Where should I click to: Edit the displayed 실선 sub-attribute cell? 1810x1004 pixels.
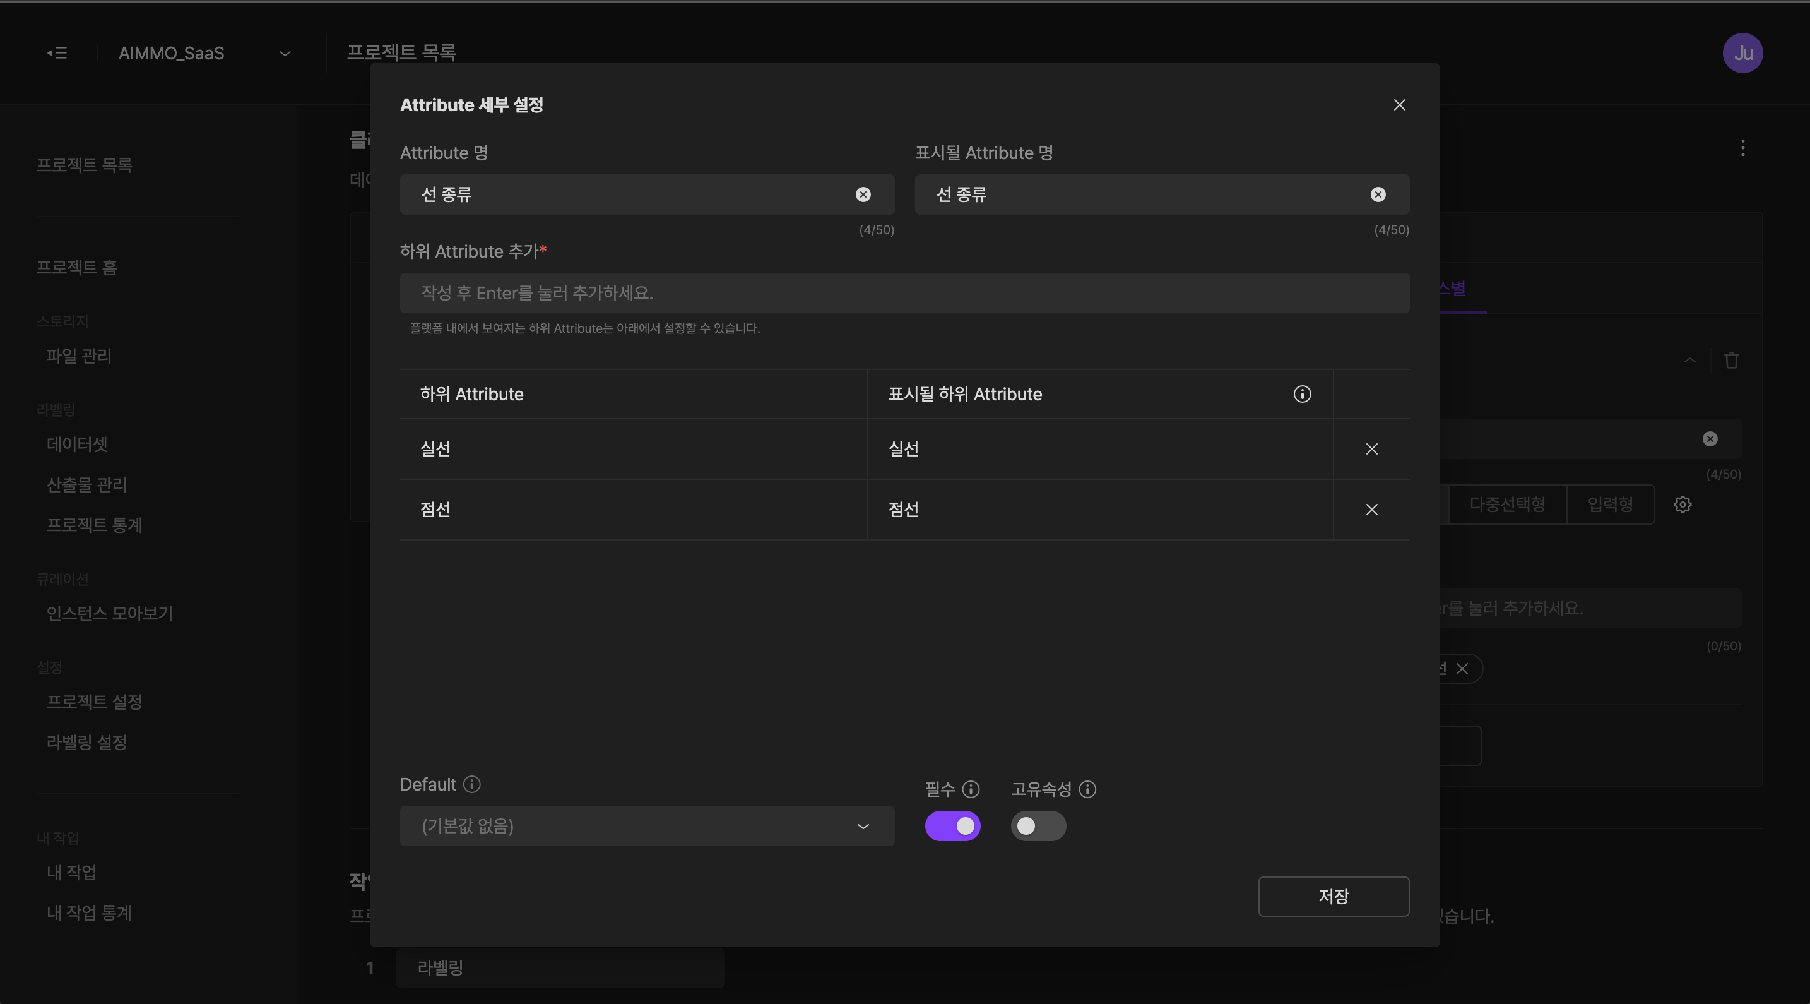pyautogui.click(x=1099, y=449)
